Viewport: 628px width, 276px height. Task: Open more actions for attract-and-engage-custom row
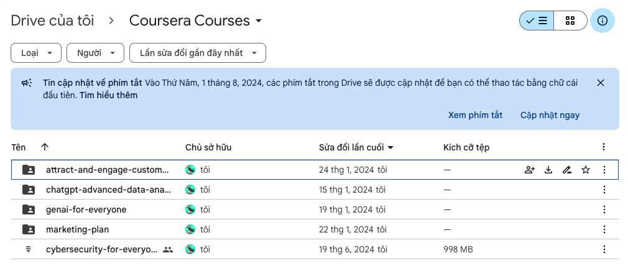pos(604,170)
